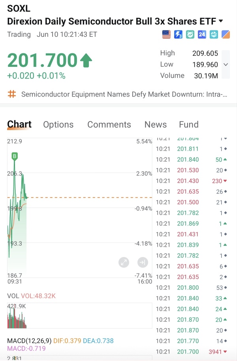
Task: Open the ETF name dropdown arrow
Action: pos(221,21)
